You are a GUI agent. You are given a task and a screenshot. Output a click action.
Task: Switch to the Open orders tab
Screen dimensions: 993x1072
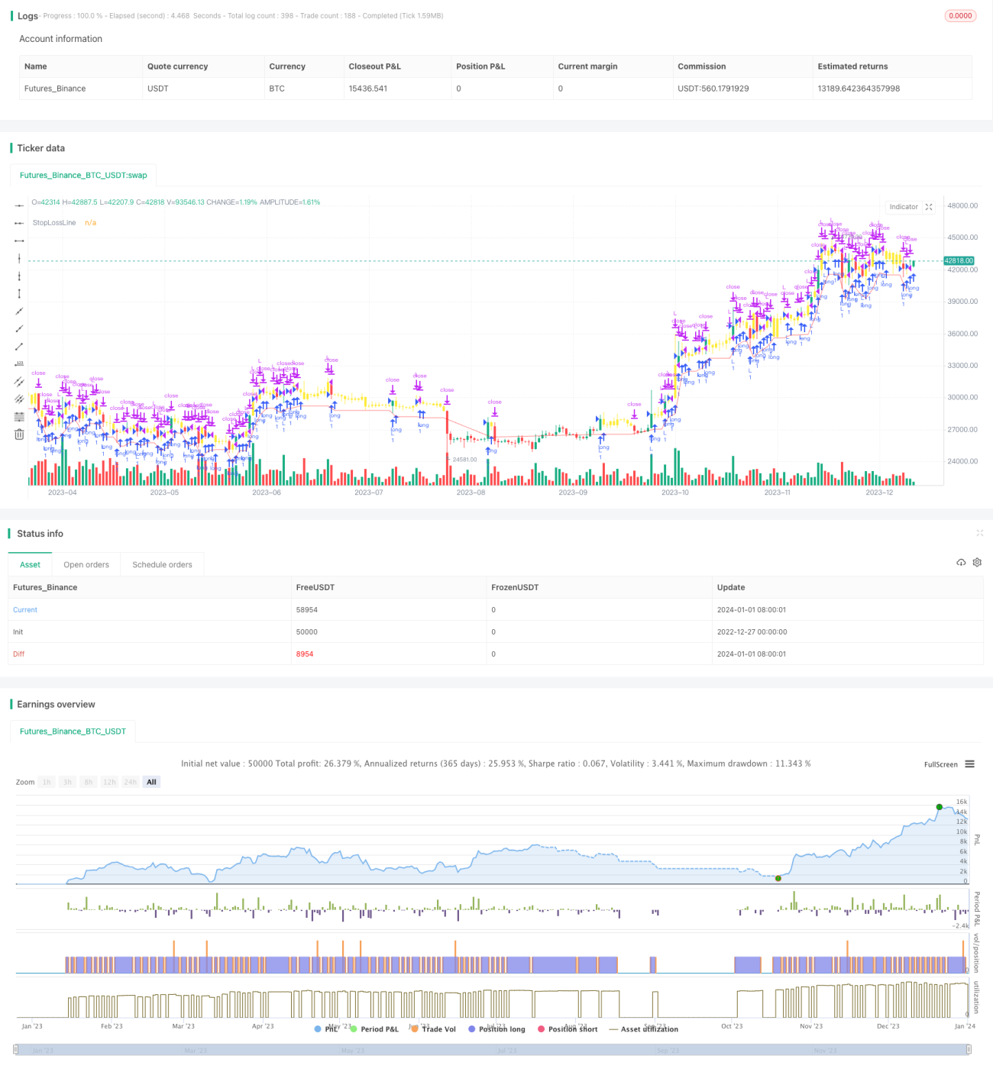(86, 565)
